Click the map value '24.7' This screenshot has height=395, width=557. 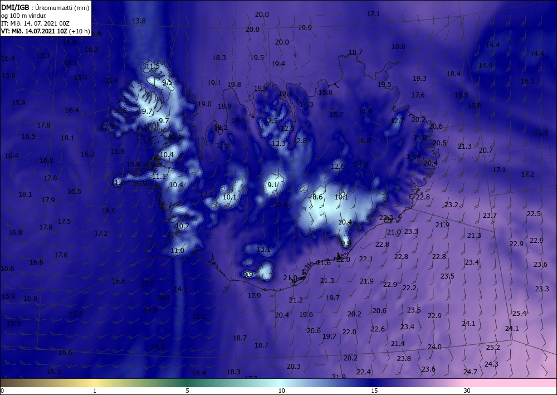[470, 372]
